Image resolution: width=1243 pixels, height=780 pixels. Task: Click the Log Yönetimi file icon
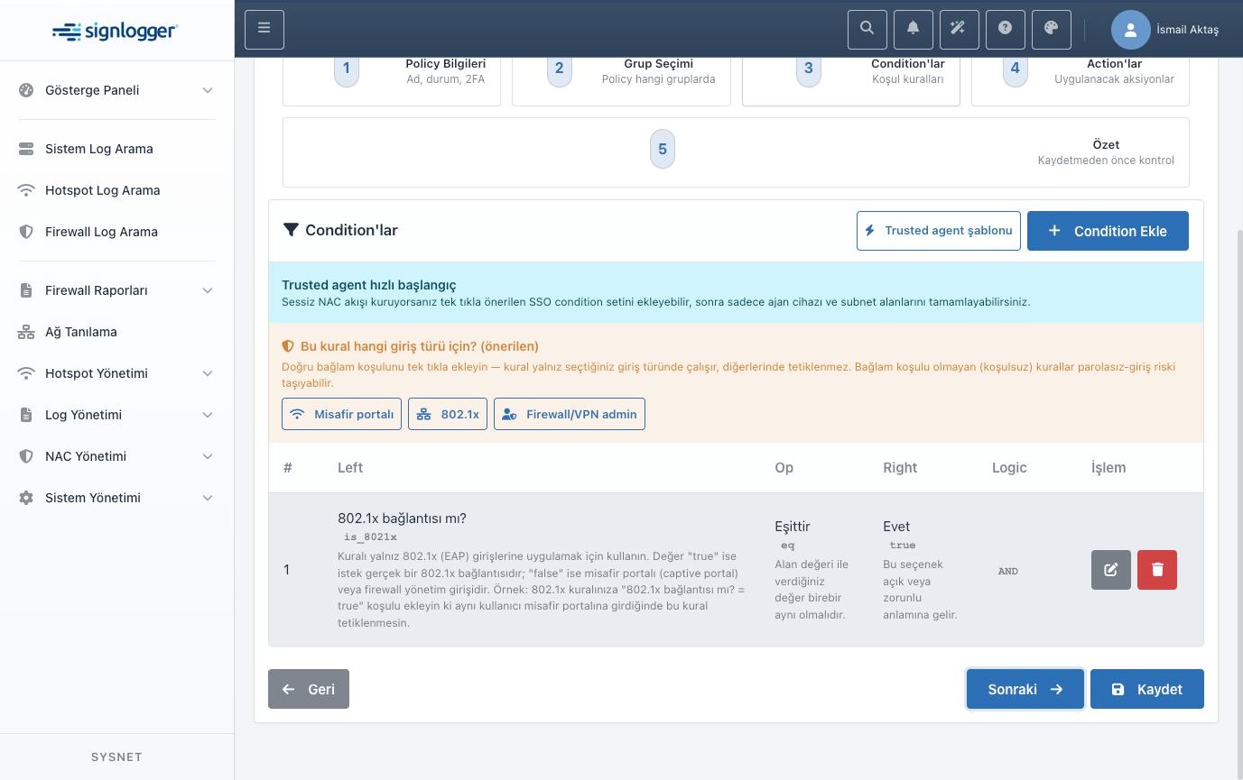[26, 415]
